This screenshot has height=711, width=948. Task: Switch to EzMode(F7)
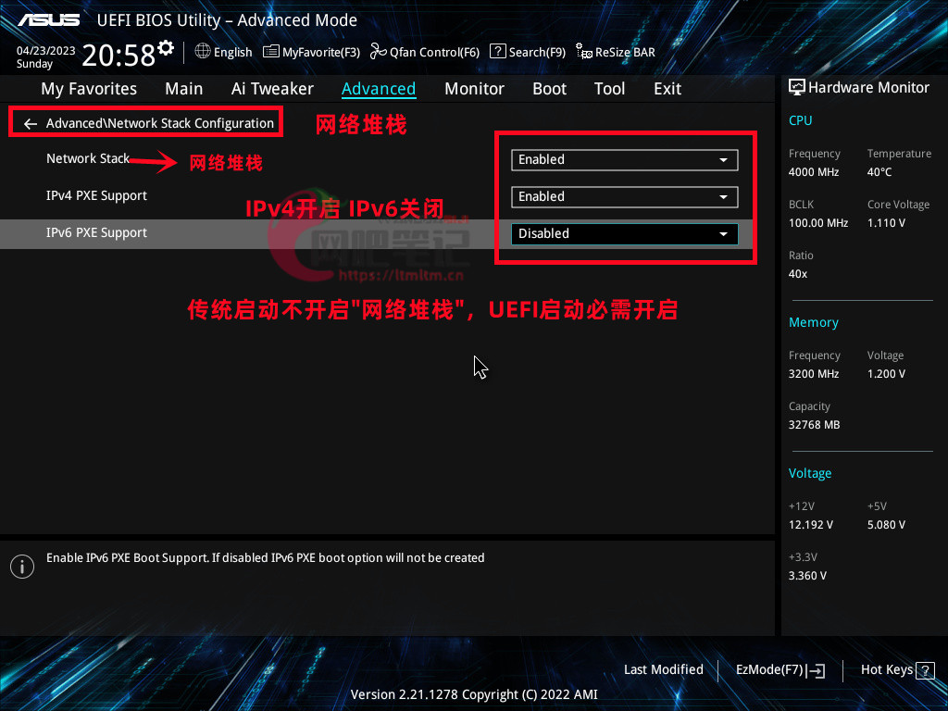click(x=769, y=670)
